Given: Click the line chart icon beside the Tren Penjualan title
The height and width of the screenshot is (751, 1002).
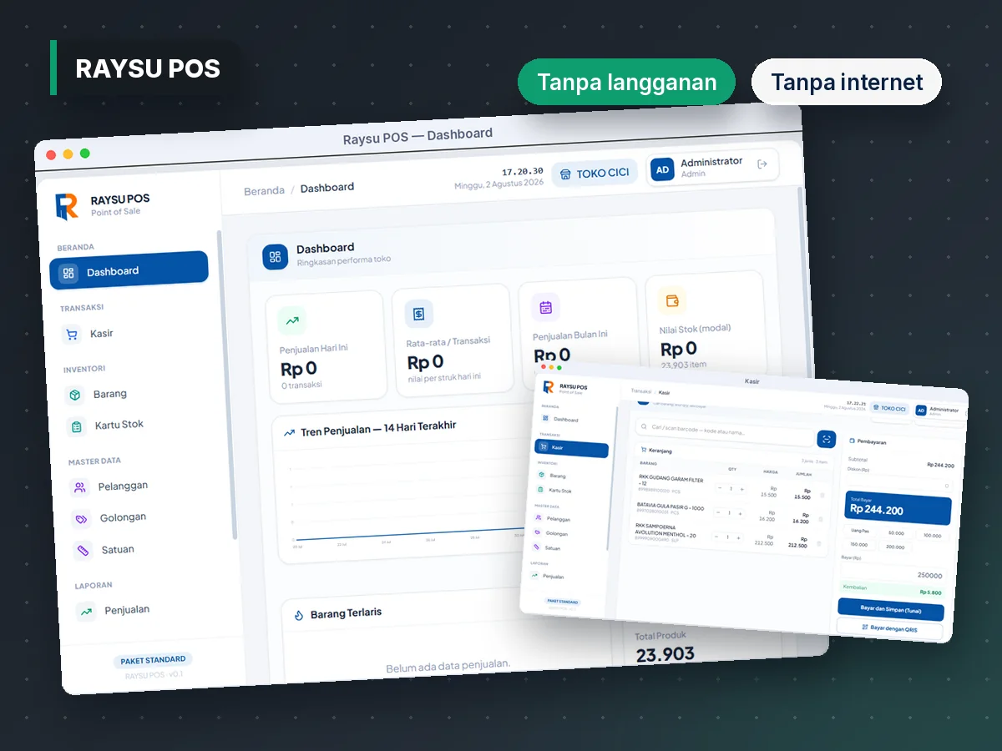Looking at the screenshot, I should coord(289,433).
